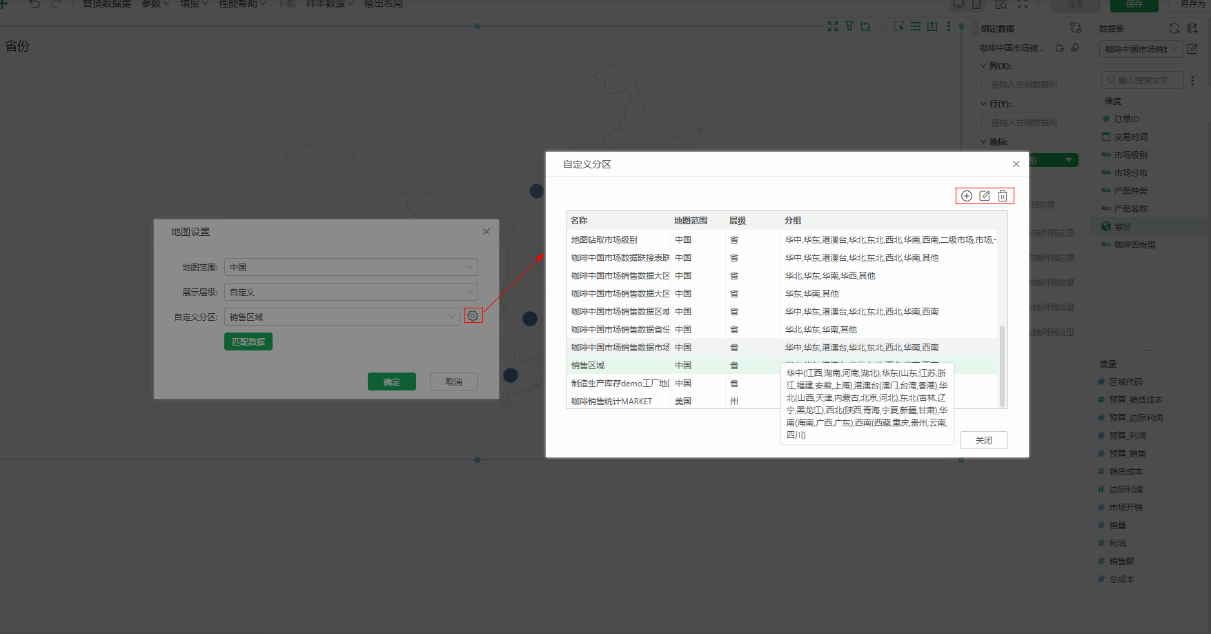
Task: Open the 性能帮助 menu
Action: (242, 4)
